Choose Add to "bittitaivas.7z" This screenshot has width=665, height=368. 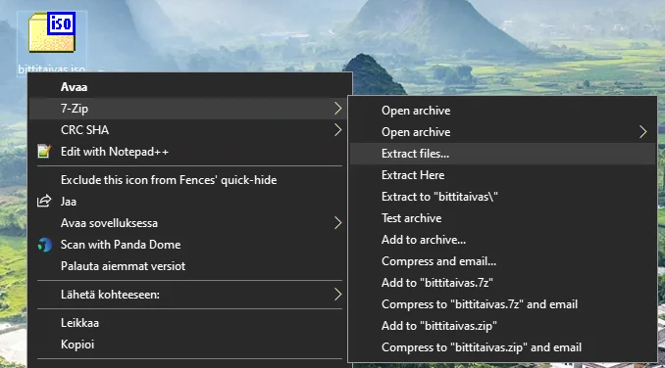[502, 283]
